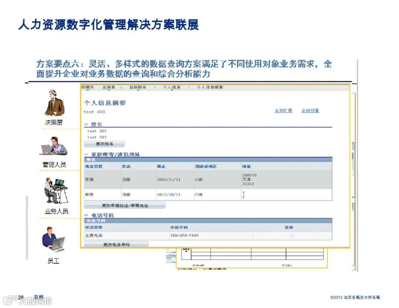Click the 个人信息摘要 page heading
Image resolution: width=399 pixels, height=308 pixels.
[105, 103]
